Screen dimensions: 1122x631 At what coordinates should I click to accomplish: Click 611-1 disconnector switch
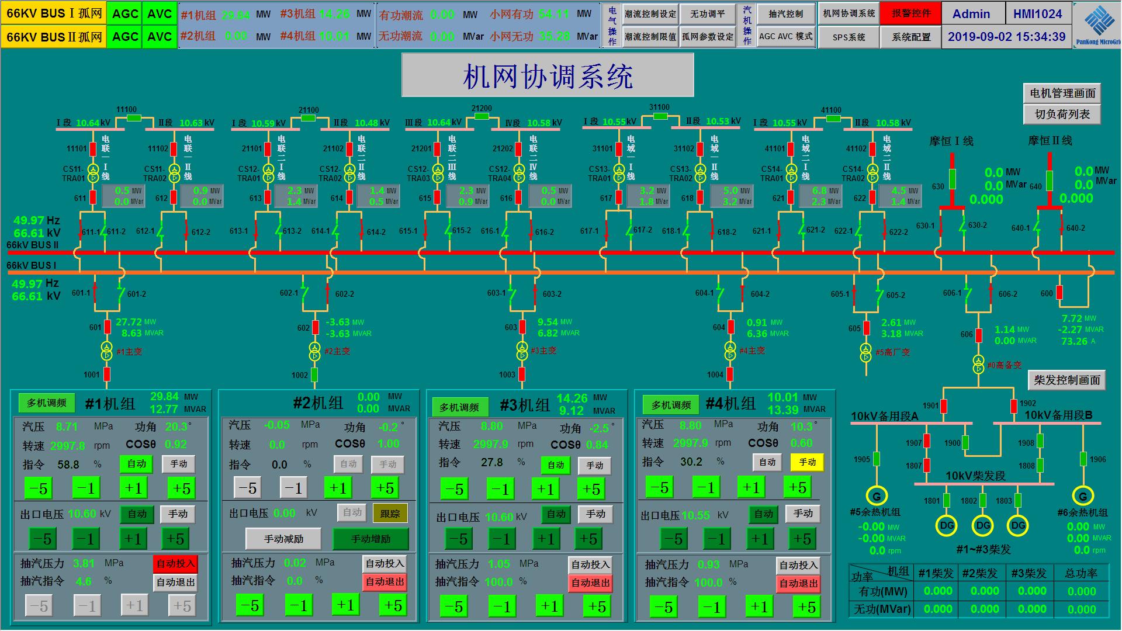81,228
